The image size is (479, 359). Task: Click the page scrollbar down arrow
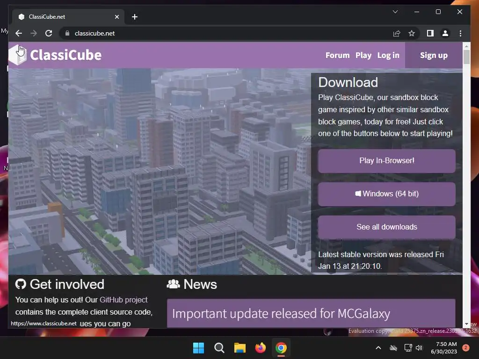click(x=466, y=323)
